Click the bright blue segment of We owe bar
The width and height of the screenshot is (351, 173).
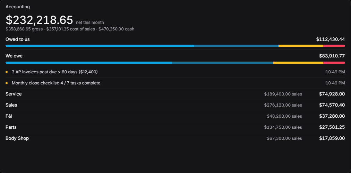click(x=89, y=63)
